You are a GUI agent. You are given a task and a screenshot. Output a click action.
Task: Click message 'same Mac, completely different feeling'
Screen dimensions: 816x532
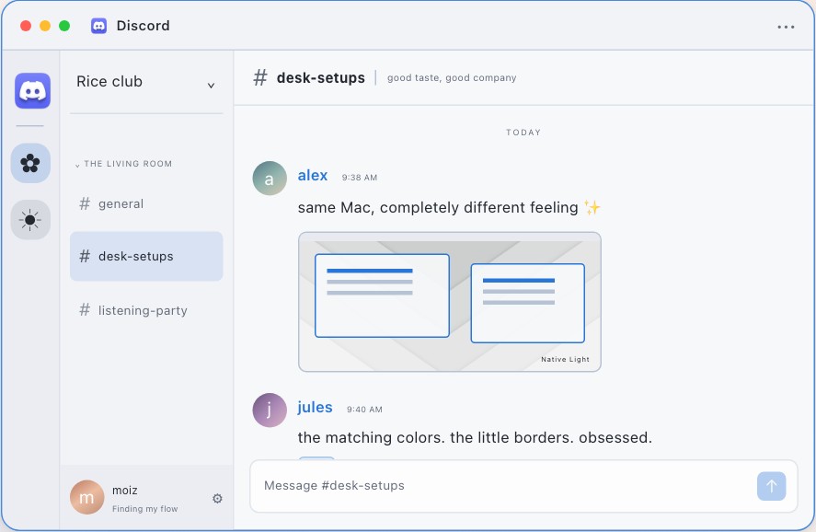(x=449, y=207)
